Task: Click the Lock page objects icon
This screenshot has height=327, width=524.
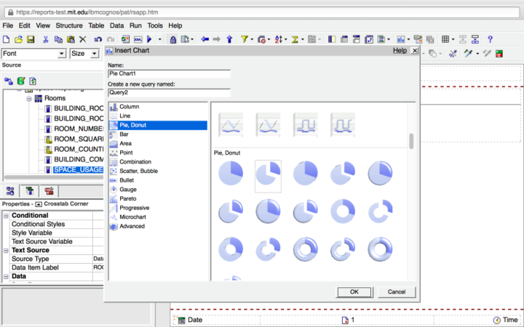Action: click(173, 39)
